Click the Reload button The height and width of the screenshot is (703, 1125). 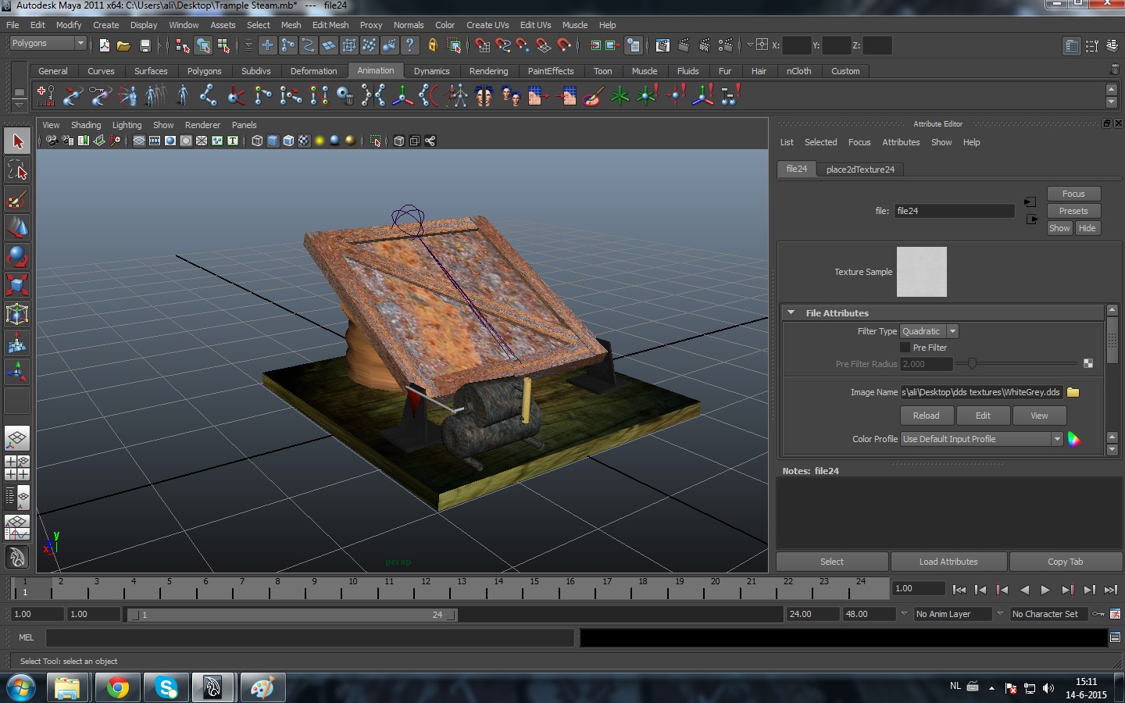click(926, 416)
